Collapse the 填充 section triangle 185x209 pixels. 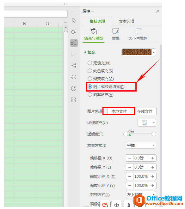[85, 52]
